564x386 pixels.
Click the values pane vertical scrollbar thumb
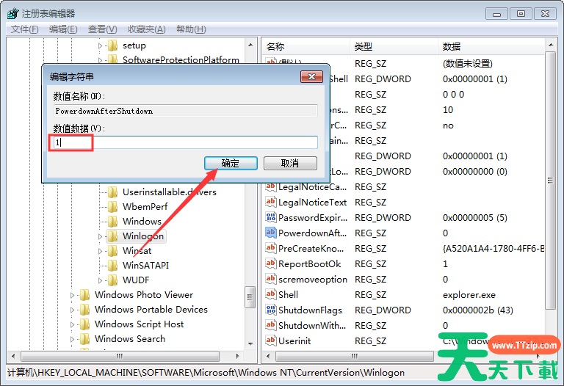550,180
